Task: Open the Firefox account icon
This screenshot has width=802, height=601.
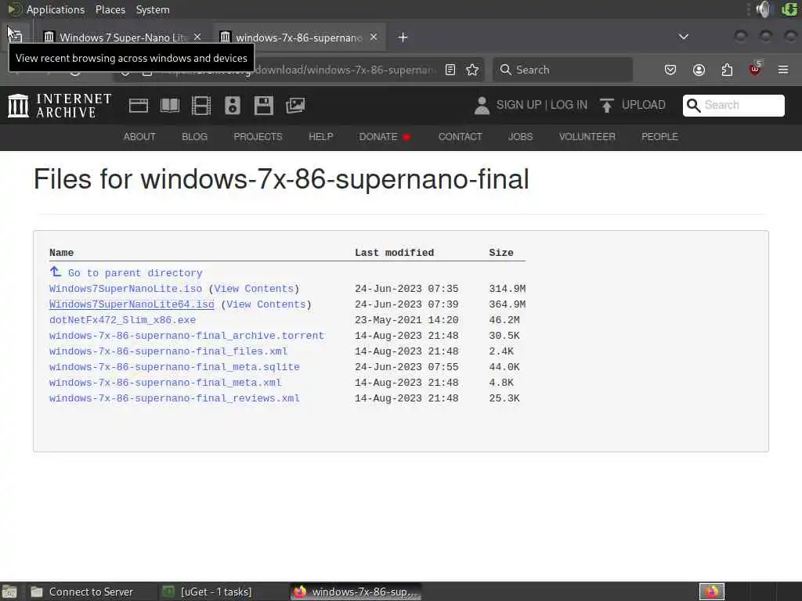Action: (699, 70)
